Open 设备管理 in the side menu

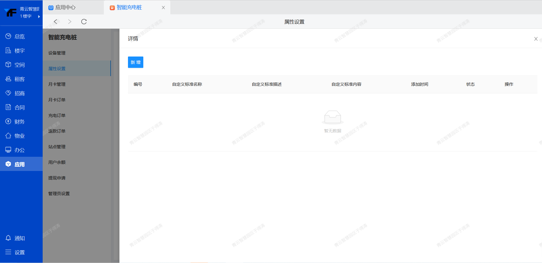click(57, 53)
